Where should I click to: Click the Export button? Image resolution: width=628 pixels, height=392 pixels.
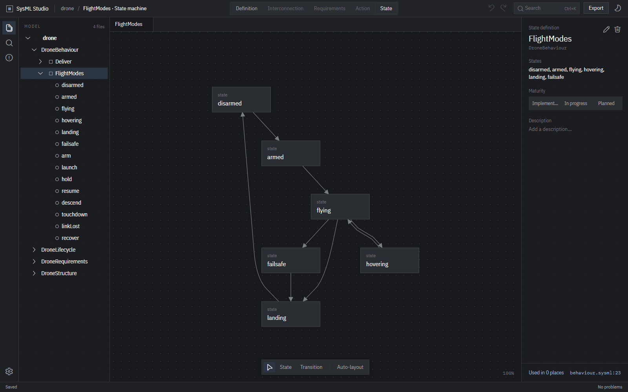point(596,8)
